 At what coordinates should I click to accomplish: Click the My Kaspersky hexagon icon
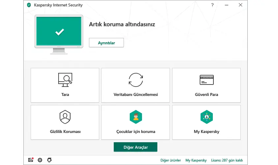pos(207,117)
